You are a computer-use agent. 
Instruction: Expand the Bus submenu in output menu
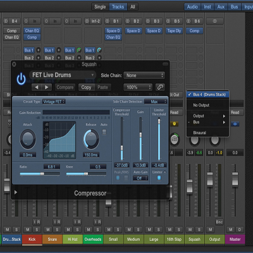click(x=208, y=122)
